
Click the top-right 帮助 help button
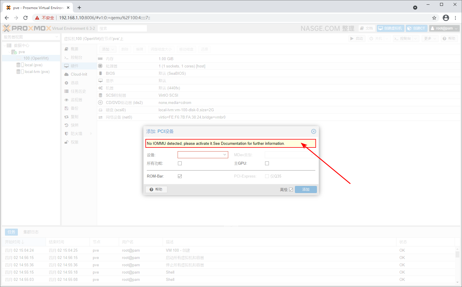449,39
